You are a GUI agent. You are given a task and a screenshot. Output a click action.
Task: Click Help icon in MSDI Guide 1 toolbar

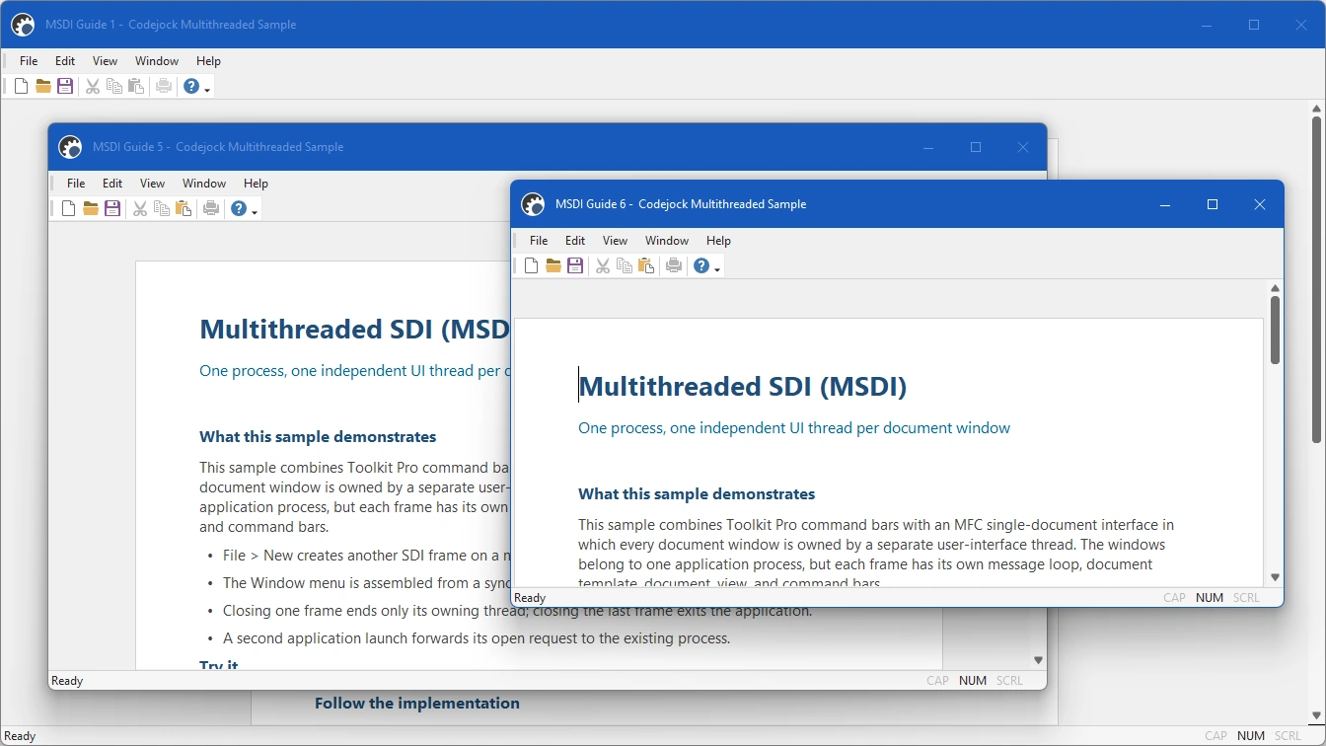[191, 86]
